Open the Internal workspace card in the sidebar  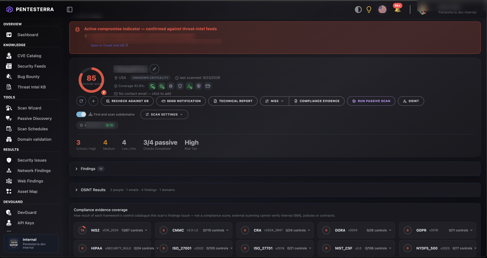[x=31, y=243]
